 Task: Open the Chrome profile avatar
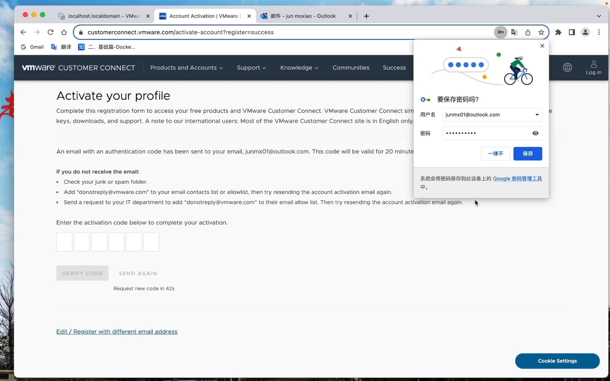point(585,32)
